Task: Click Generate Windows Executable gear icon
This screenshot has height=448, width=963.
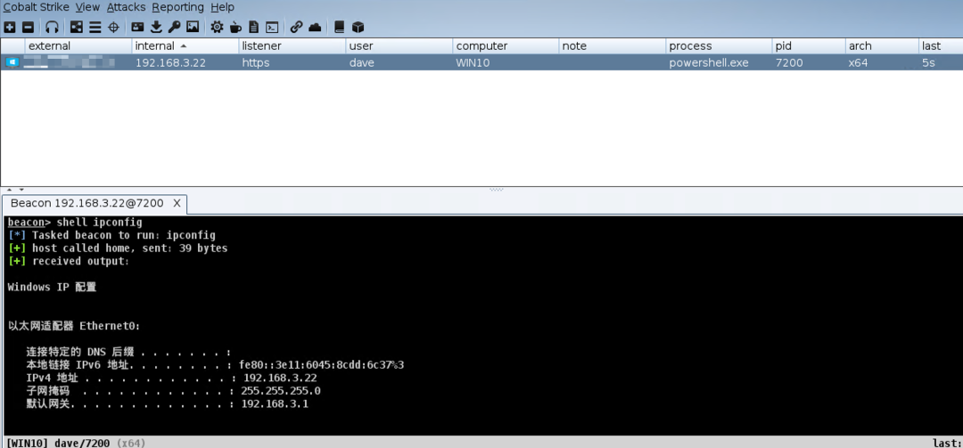Action: 217,27
